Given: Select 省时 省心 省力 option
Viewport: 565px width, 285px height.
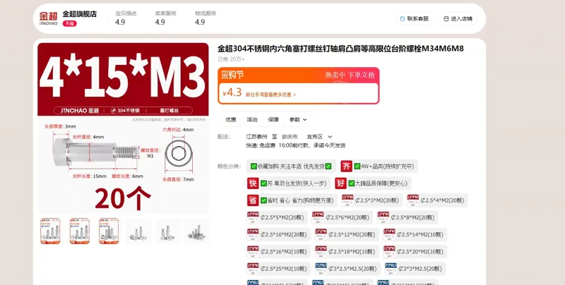Looking at the screenshot, I should (x=292, y=200).
